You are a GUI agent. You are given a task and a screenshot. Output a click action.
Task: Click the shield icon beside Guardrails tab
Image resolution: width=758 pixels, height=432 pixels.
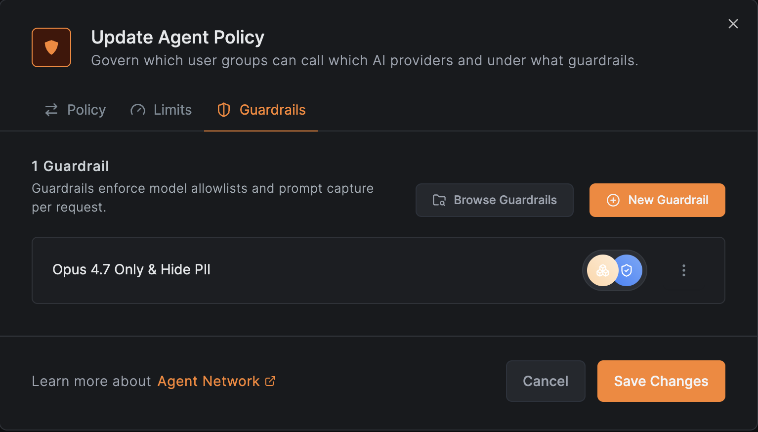pyautogui.click(x=224, y=110)
